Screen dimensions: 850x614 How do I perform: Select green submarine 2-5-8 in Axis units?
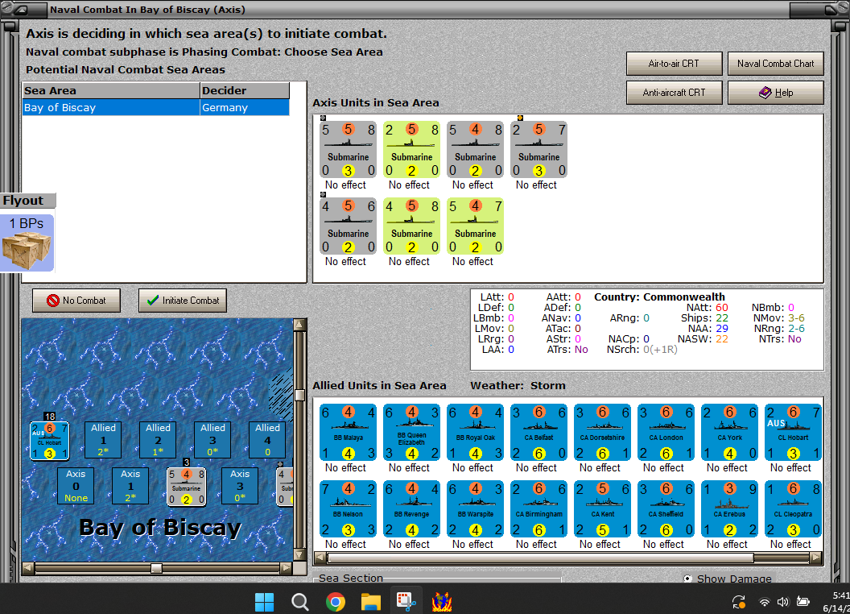click(412, 150)
